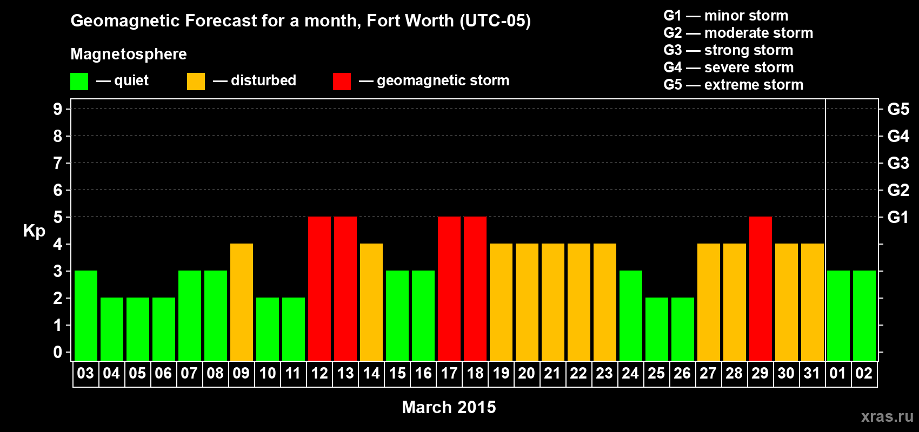919x432 pixels.
Task: Click date label 26 on the axis
Action: tap(682, 373)
